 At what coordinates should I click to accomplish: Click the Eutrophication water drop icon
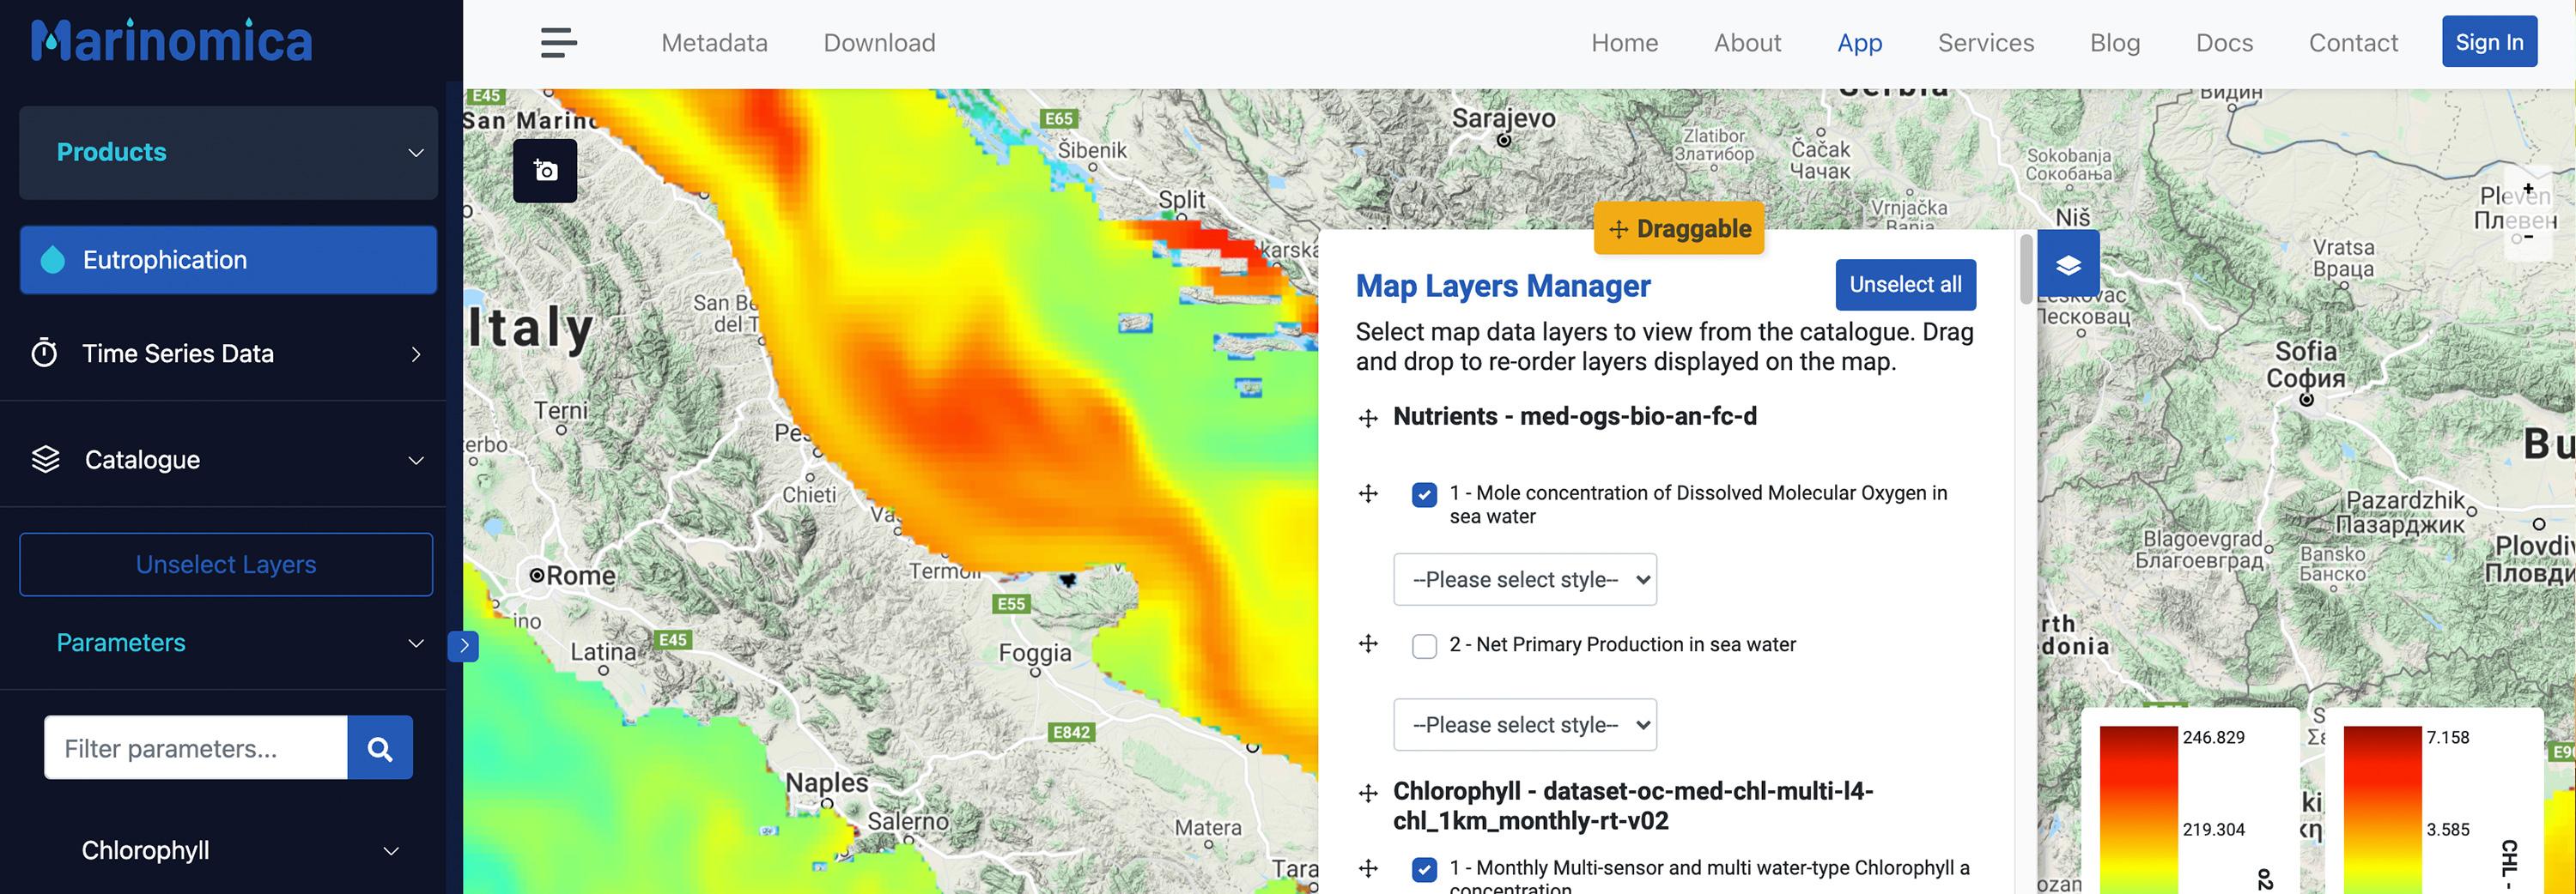click(x=53, y=260)
